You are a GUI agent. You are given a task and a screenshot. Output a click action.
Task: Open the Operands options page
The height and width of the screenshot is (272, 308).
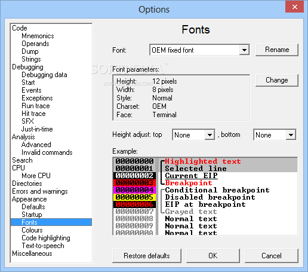click(35, 44)
